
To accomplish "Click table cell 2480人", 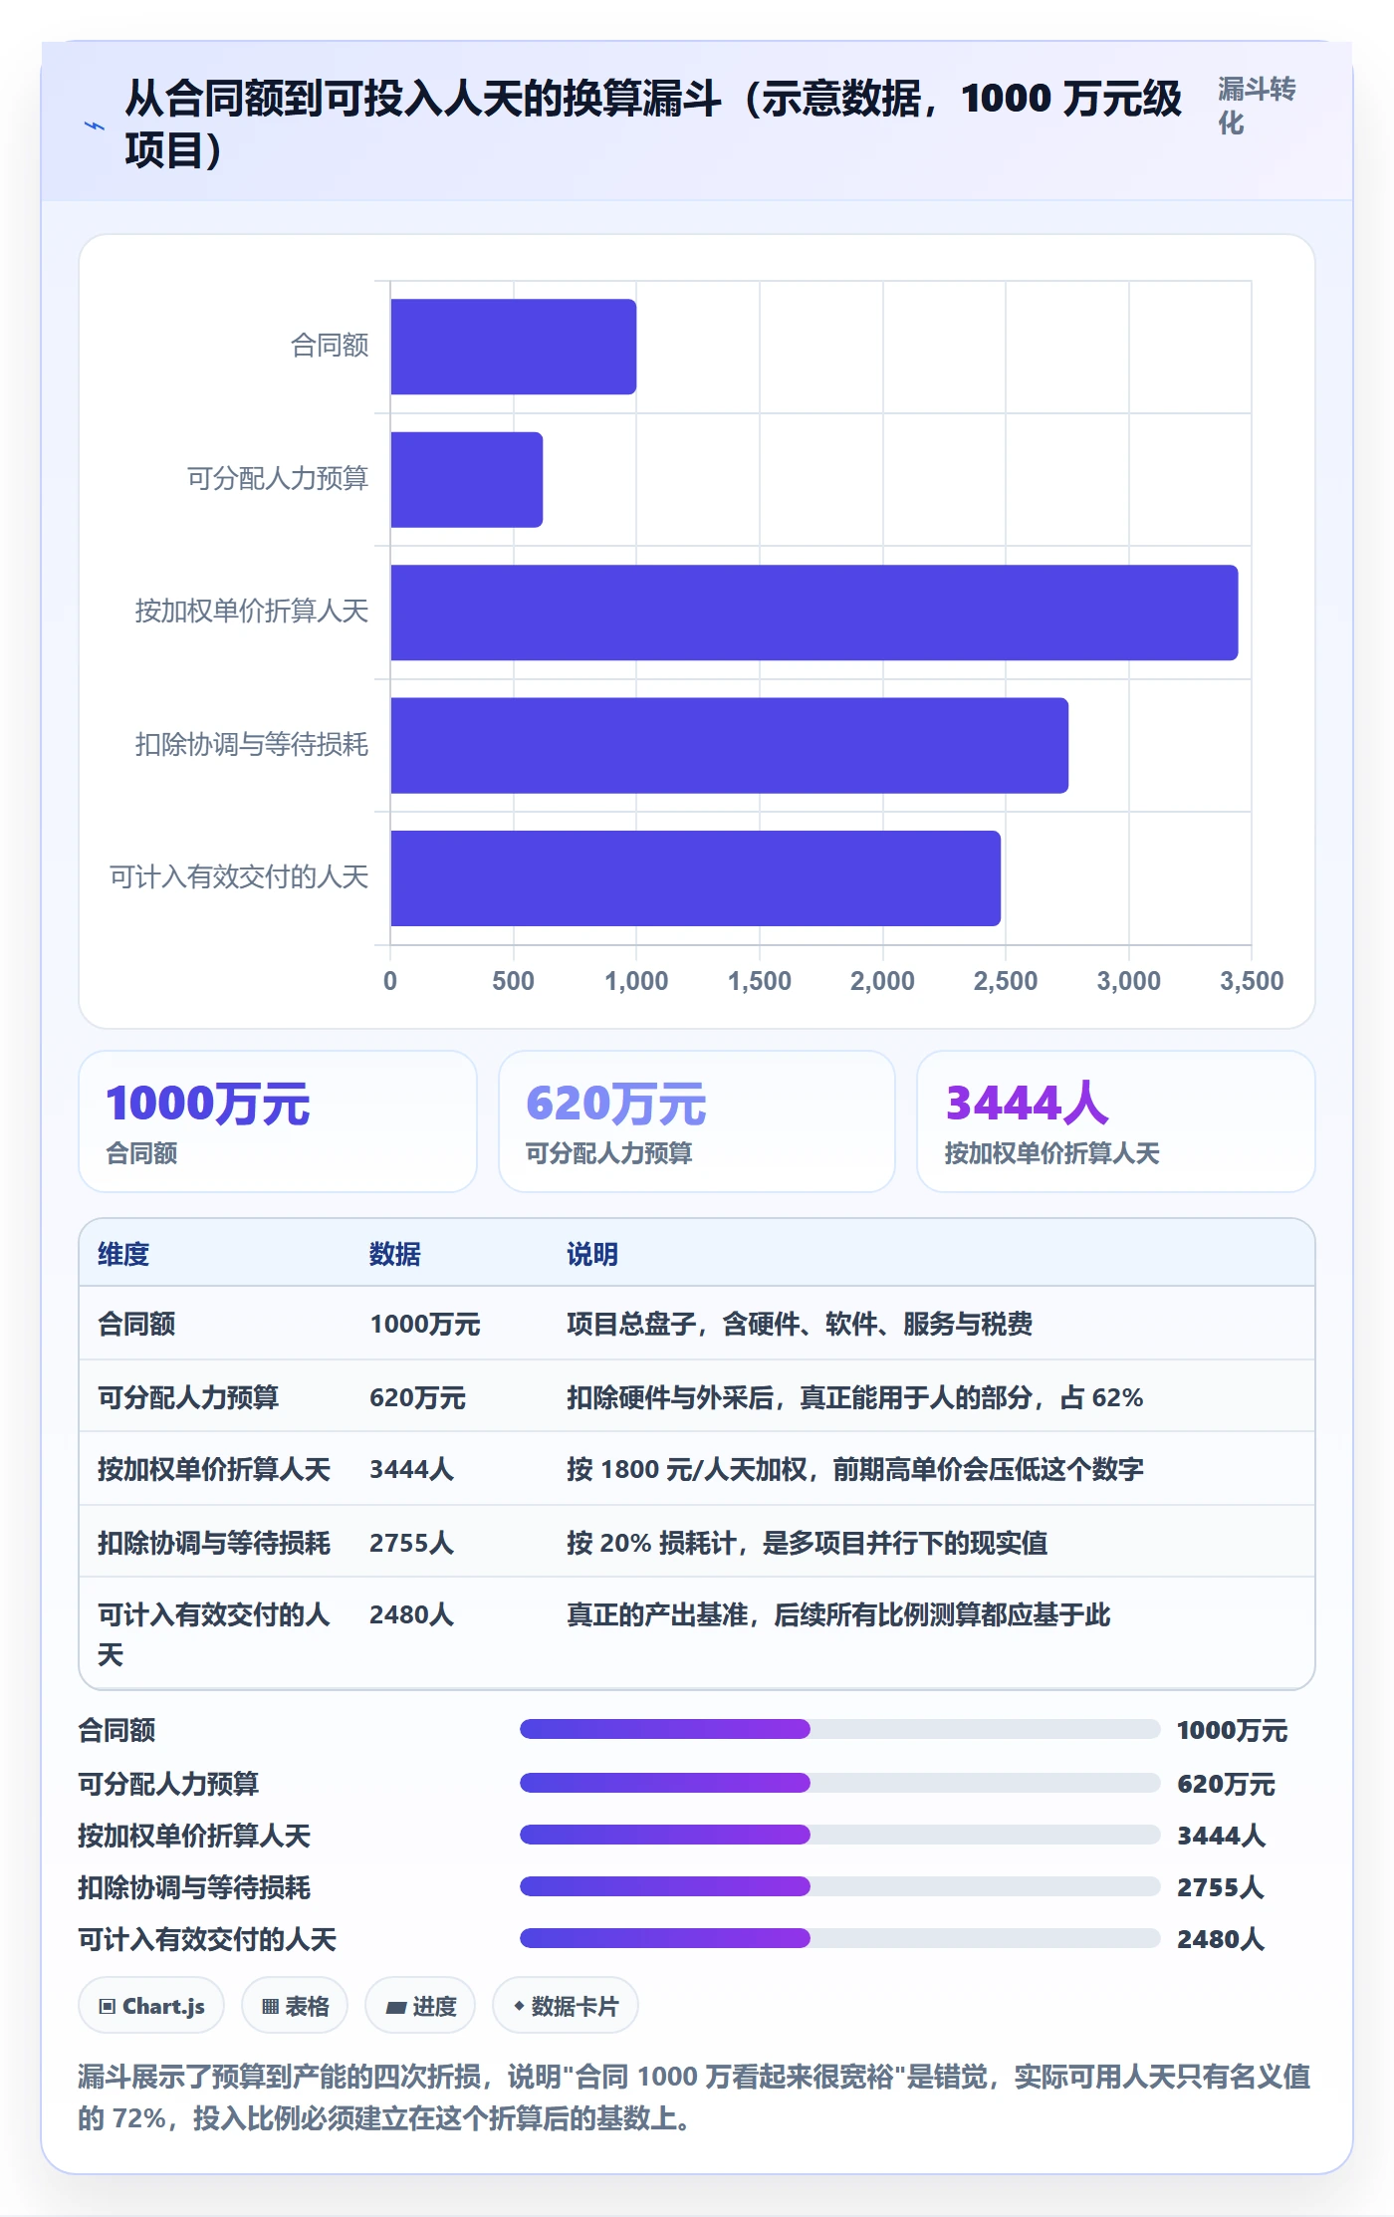I will point(411,1614).
